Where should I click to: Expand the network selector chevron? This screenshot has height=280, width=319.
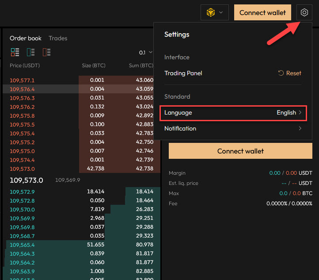pyautogui.click(x=221, y=12)
